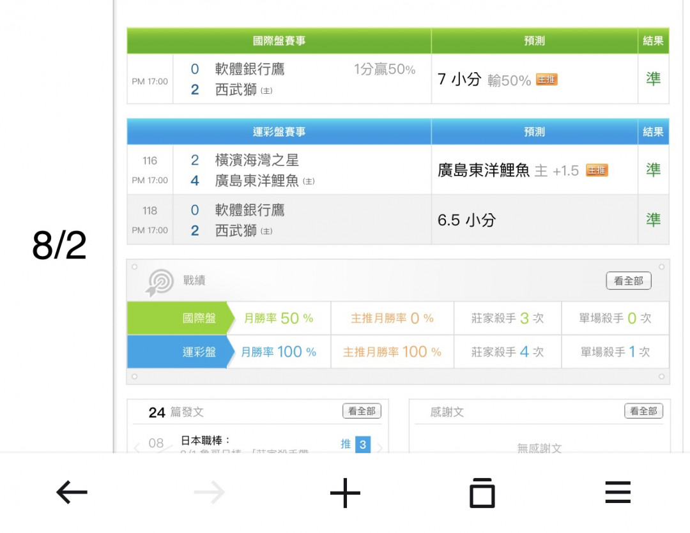Click 看全部 next to 24 篇發文
The height and width of the screenshot is (533, 690).
point(362,411)
